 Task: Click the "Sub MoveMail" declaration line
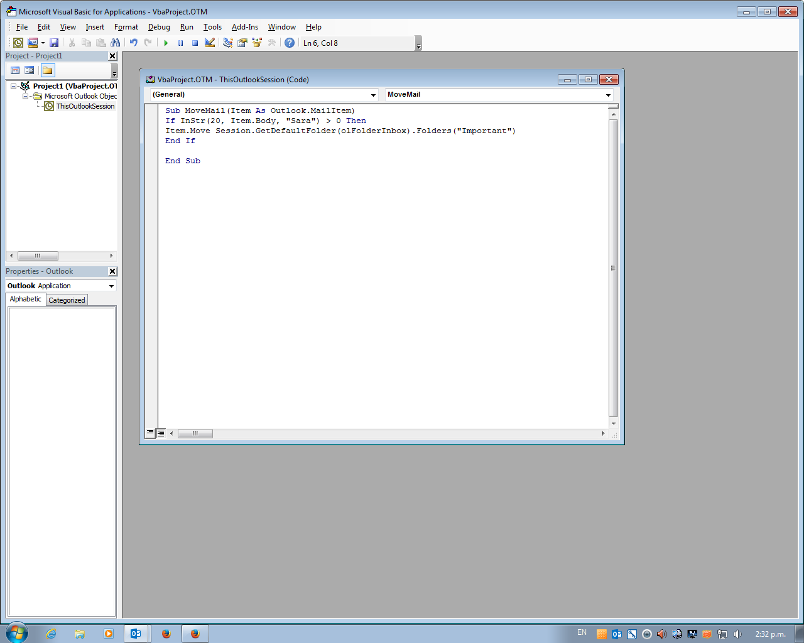[x=260, y=111]
